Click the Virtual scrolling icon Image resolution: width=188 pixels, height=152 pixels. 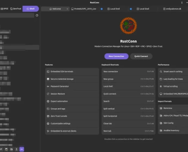click(161, 86)
